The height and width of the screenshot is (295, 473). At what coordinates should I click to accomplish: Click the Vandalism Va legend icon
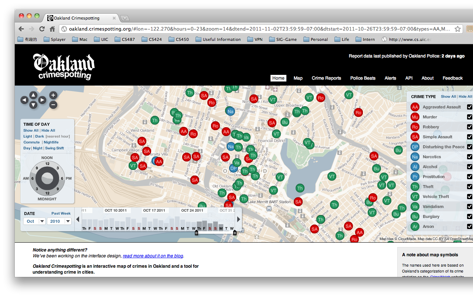click(415, 206)
